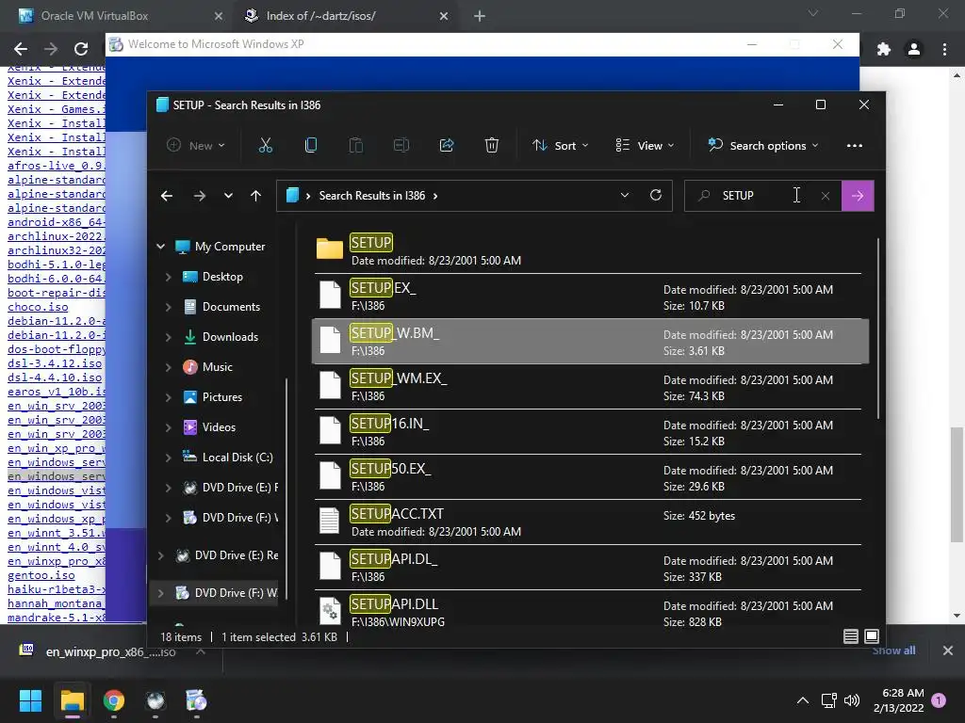Select SETUP_WM.EX_ file row

[588, 387]
